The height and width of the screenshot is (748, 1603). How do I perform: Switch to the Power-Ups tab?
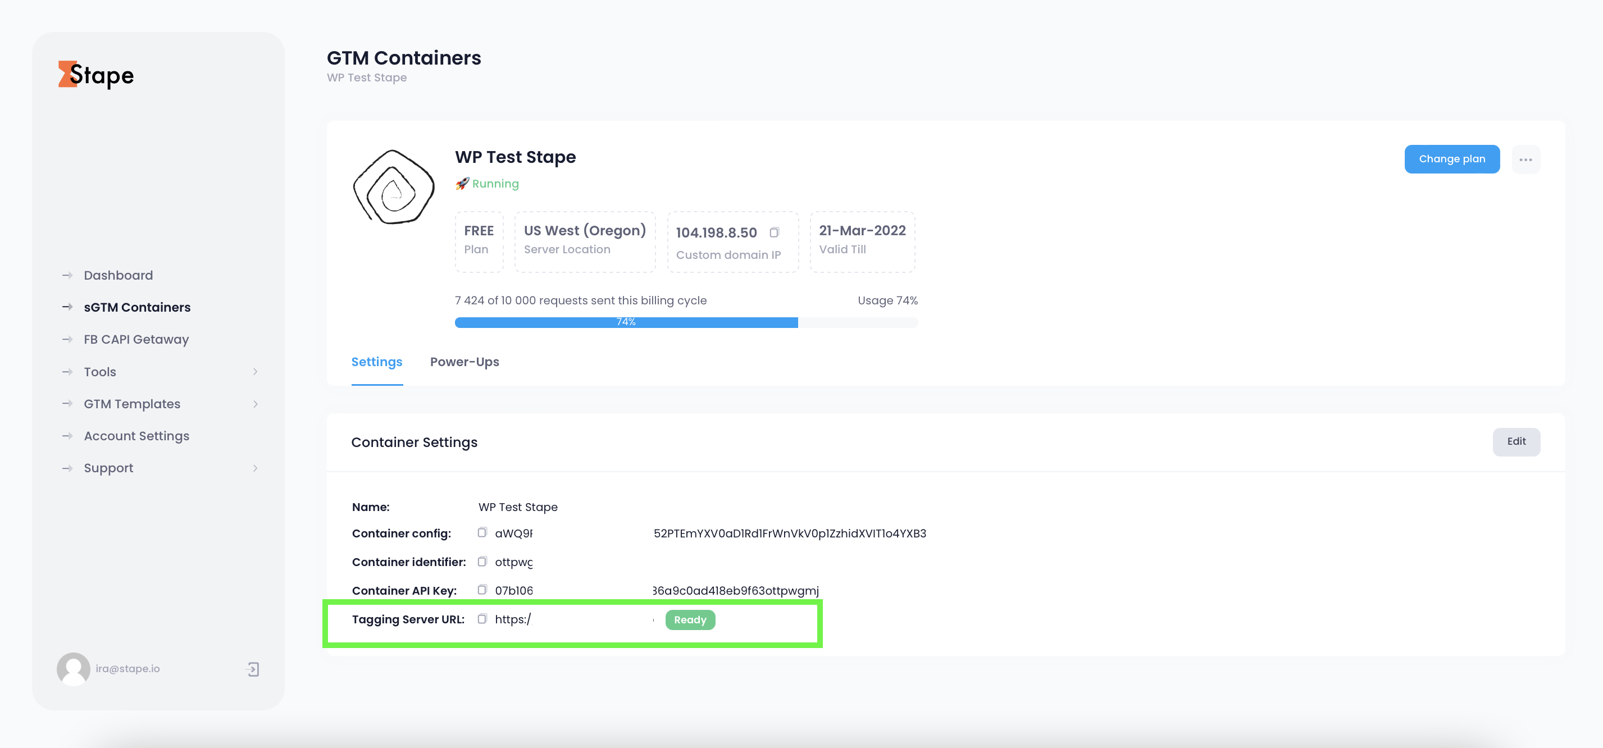pyautogui.click(x=465, y=362)
